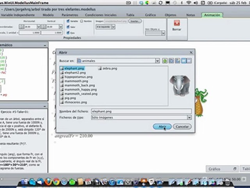Screen dimensions: 250x188
Task: Open the A la izquierda dropdown
Action: (113, 27)
